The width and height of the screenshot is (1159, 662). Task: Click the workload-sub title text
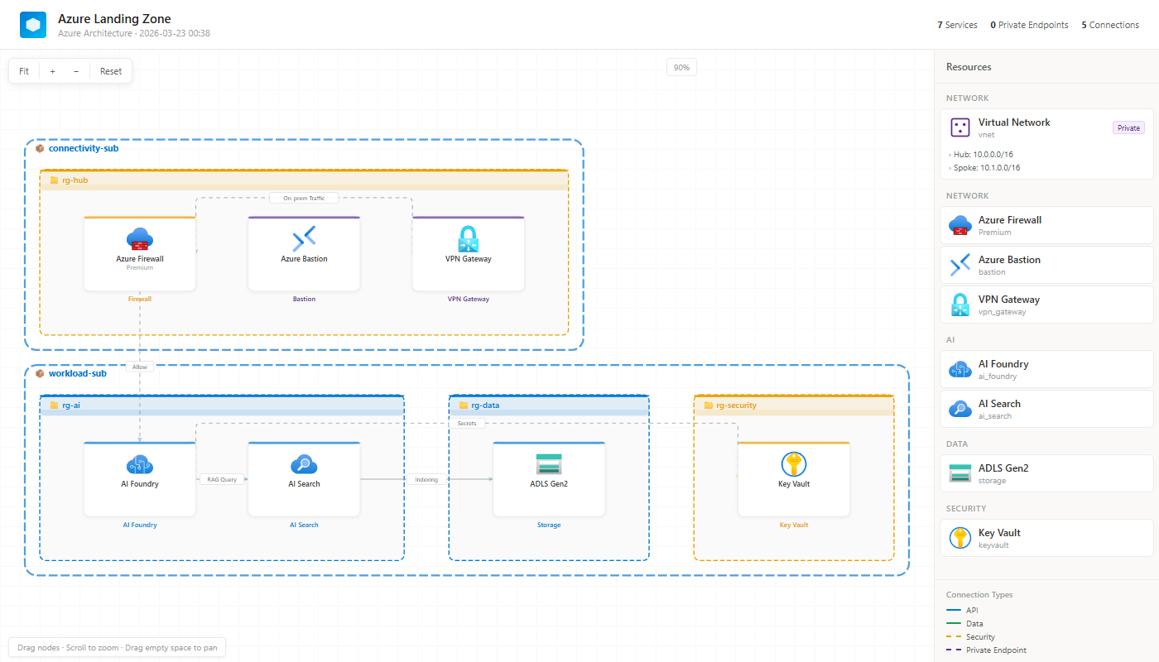78,374
